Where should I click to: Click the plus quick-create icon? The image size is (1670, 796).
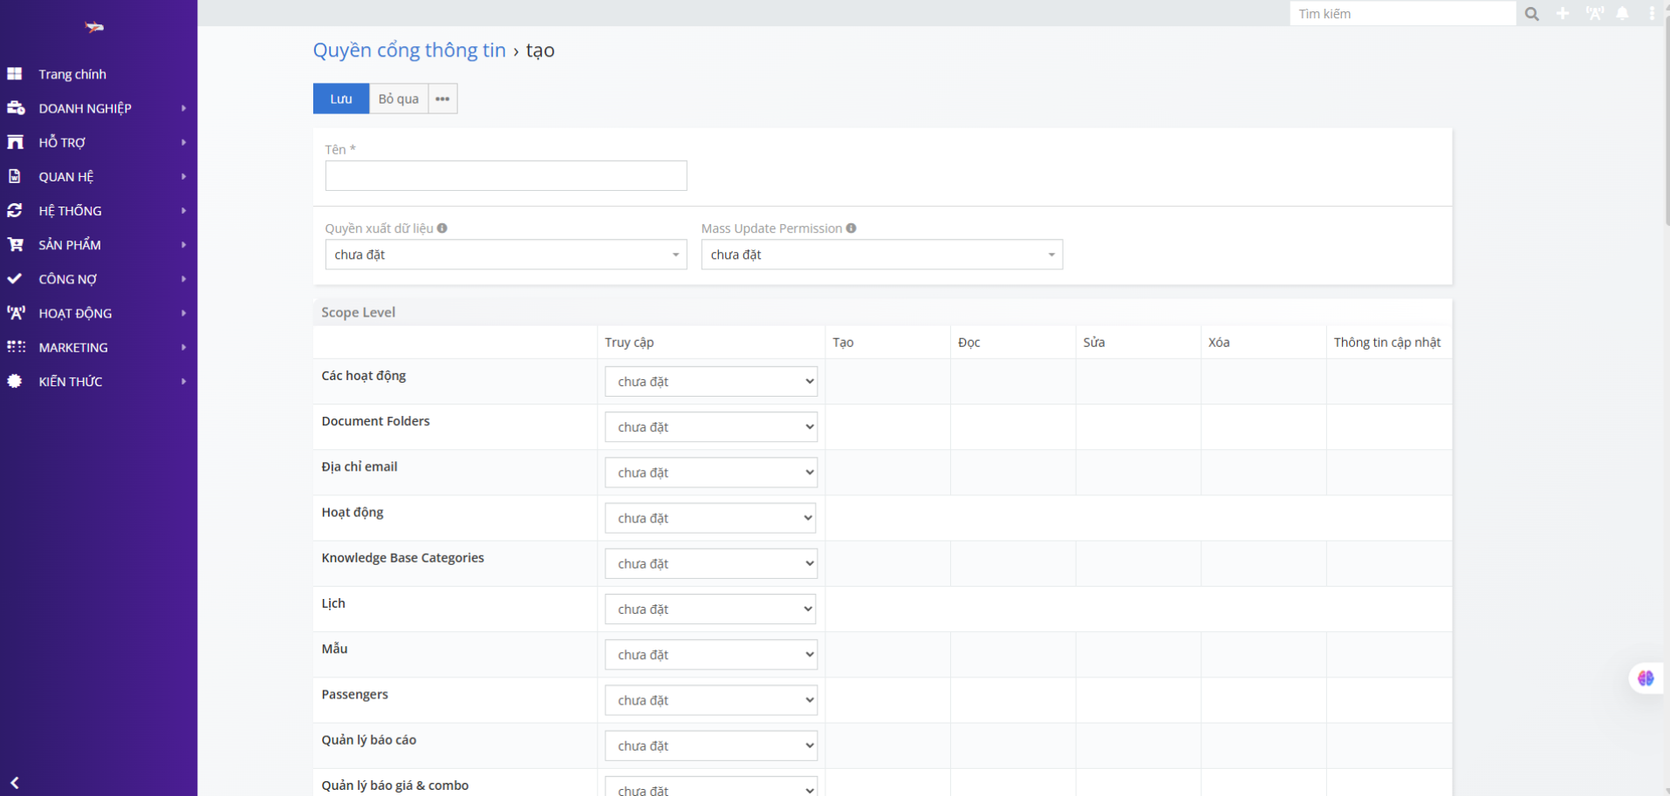coord(1563,14)
